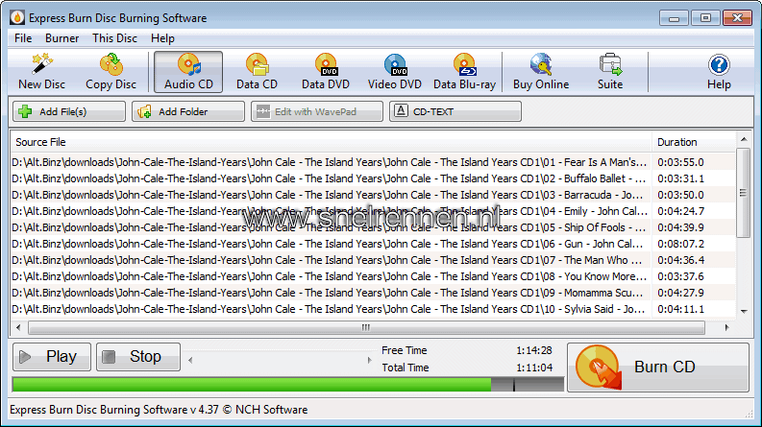Select track 08 - You Know More row
Screen dimensions: 762x427
tap(373, 276)
